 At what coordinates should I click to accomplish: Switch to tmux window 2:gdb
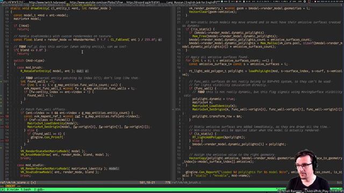[x=39, y=189]
